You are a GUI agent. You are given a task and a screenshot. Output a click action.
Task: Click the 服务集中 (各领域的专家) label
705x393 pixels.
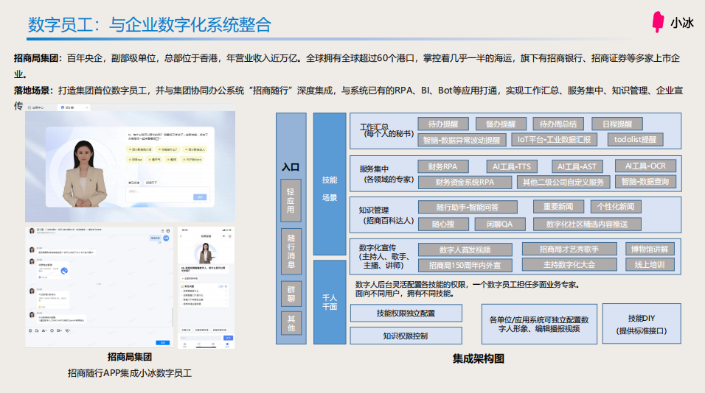386,174
